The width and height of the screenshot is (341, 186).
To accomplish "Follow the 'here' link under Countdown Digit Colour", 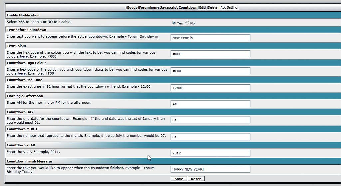I will point(22,73).
